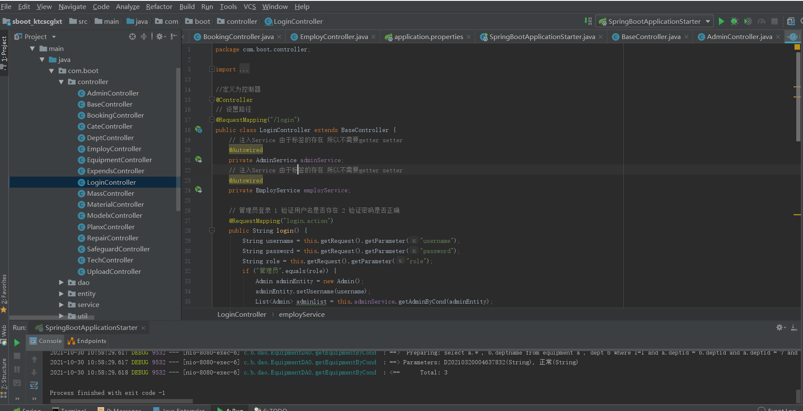
Task: Build project using the hammer-arrow icon
Action: click(x=588, y=21)
